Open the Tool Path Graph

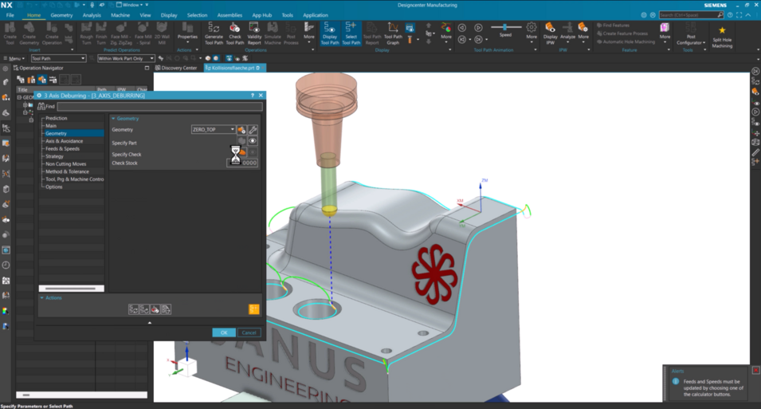393,33
